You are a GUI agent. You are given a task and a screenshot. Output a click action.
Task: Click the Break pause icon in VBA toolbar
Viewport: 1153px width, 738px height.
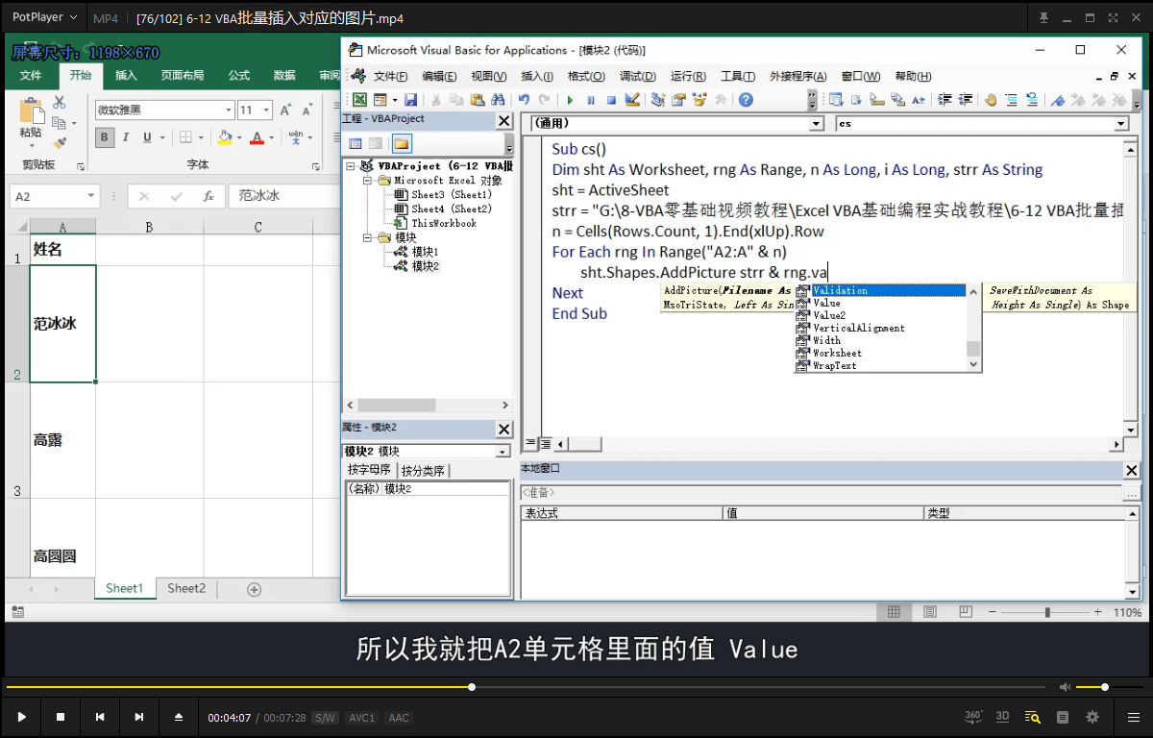pyautogui.click(x=591, y=99)
